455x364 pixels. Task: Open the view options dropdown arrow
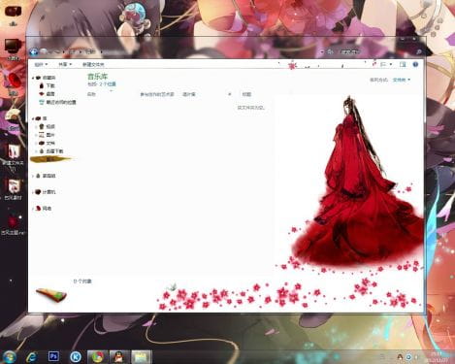point(391,64)
